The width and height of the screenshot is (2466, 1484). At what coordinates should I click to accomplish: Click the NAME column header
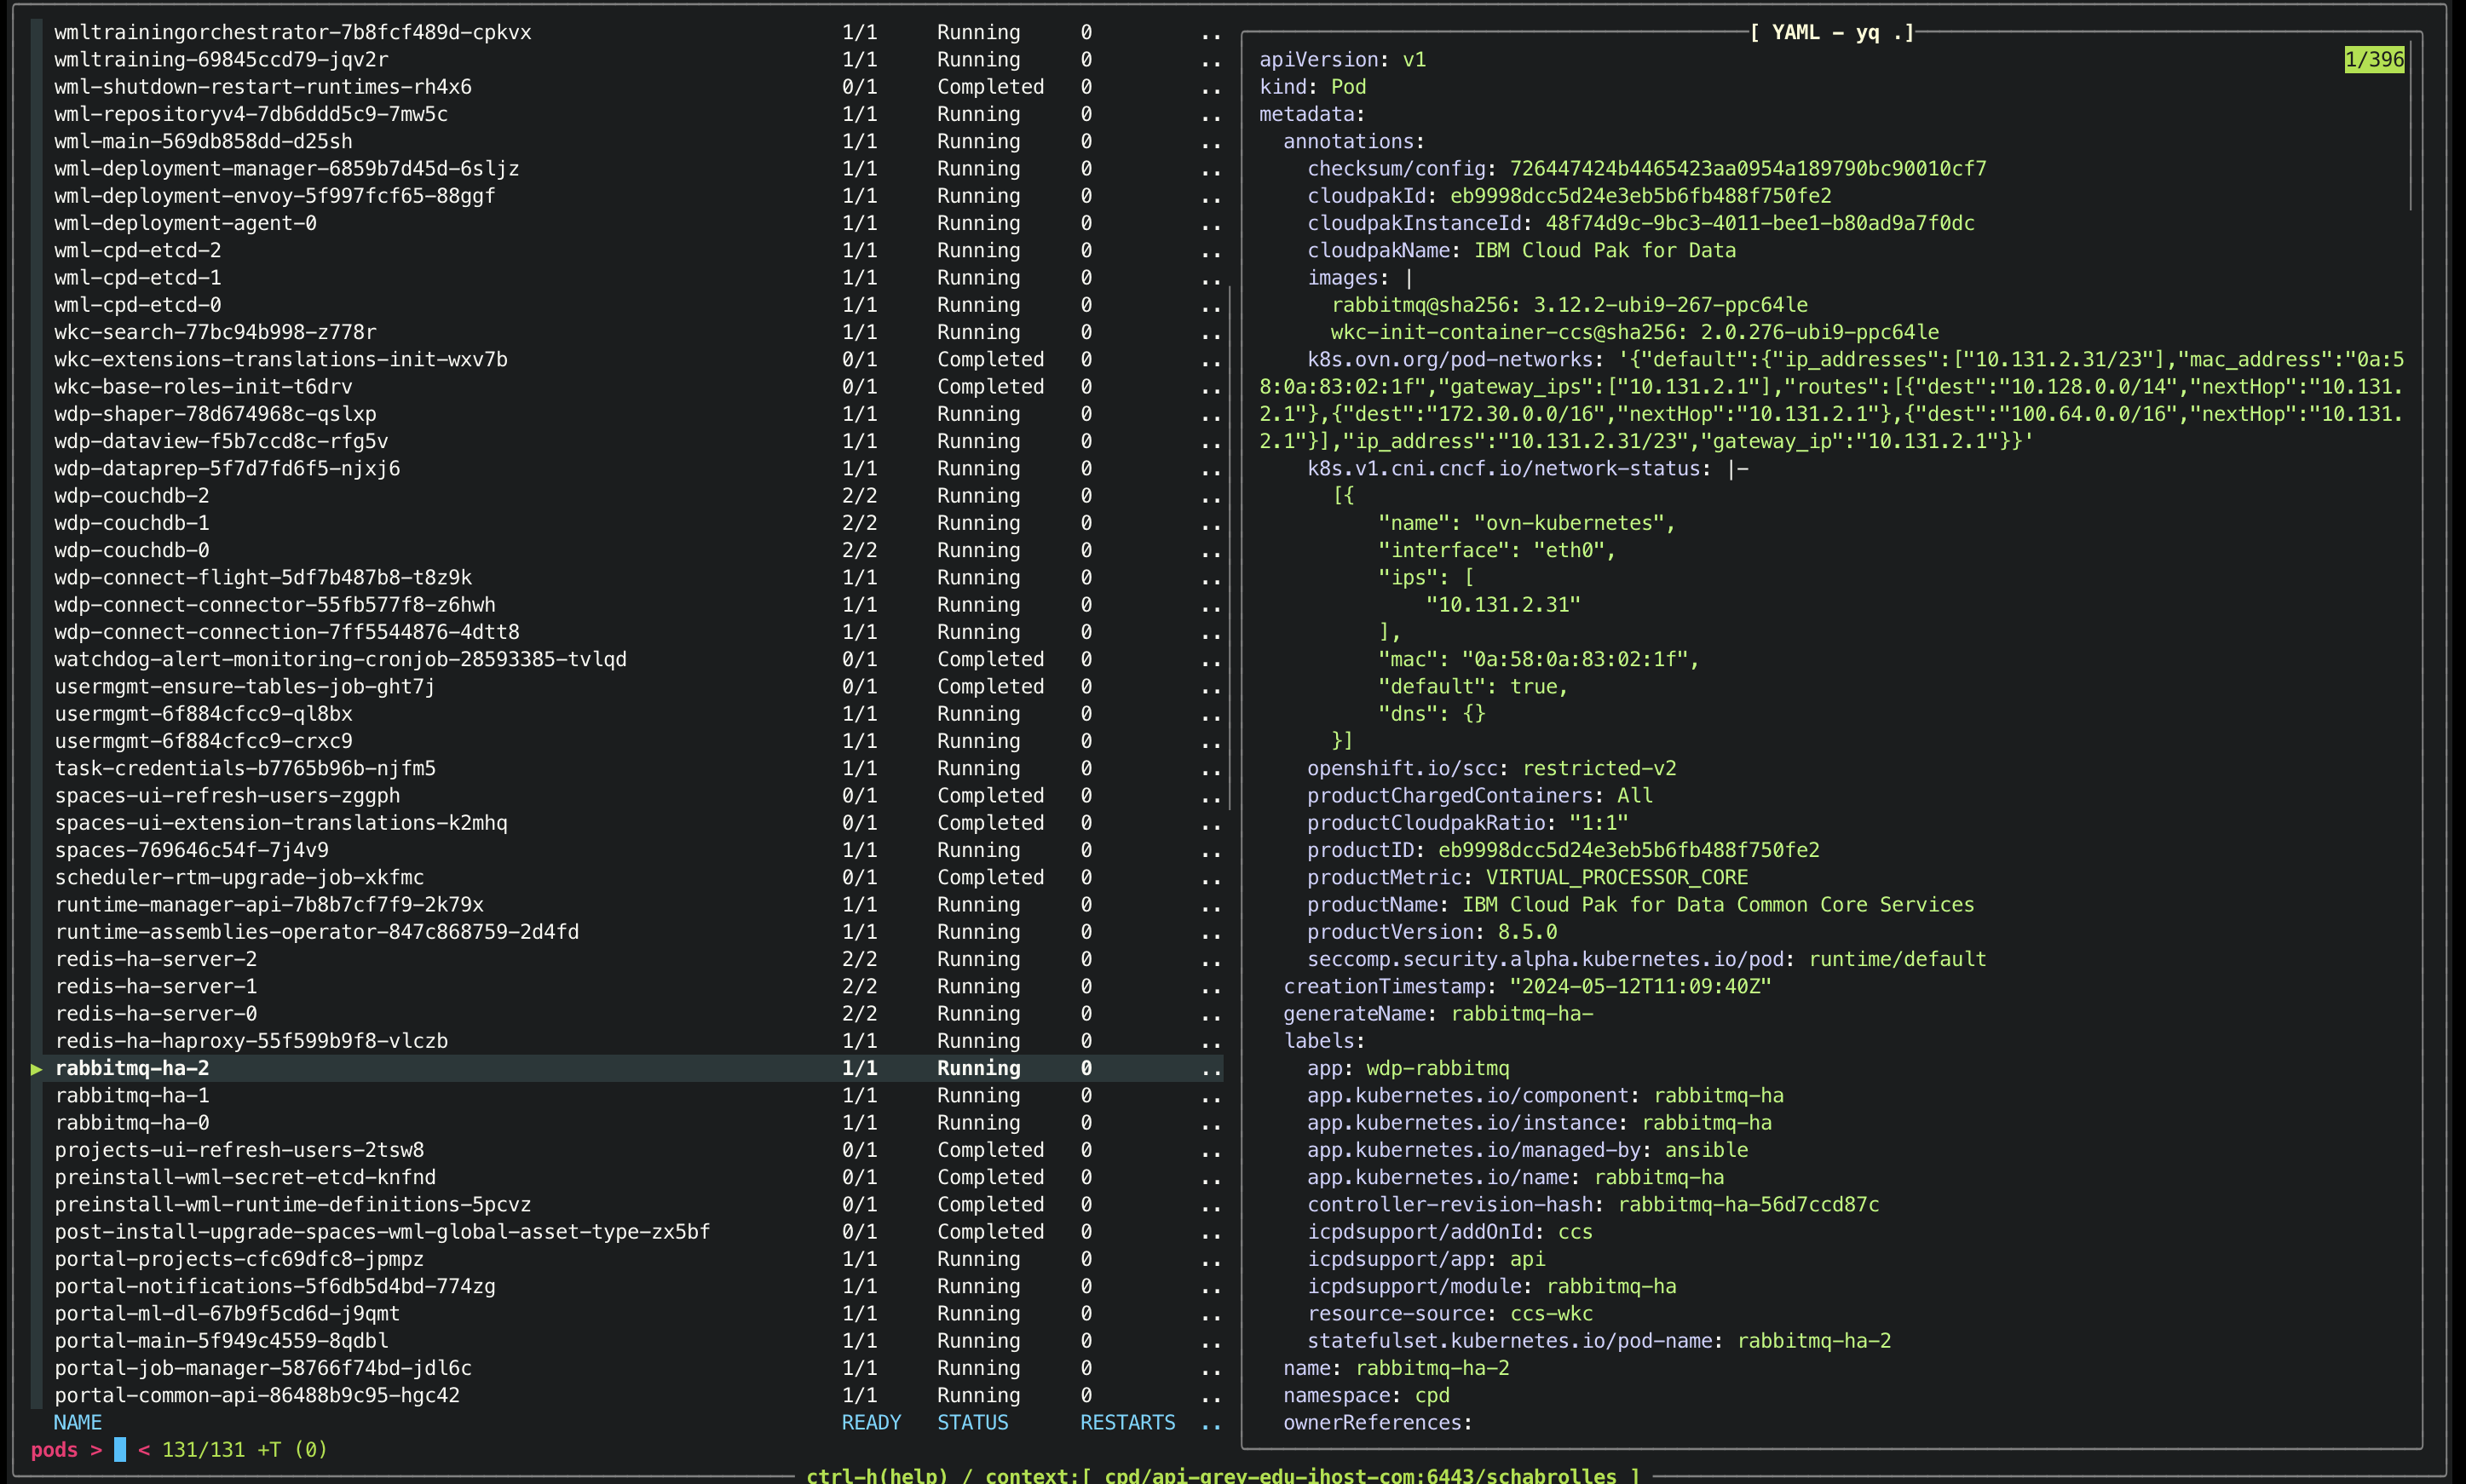[x=77, y=1422]
